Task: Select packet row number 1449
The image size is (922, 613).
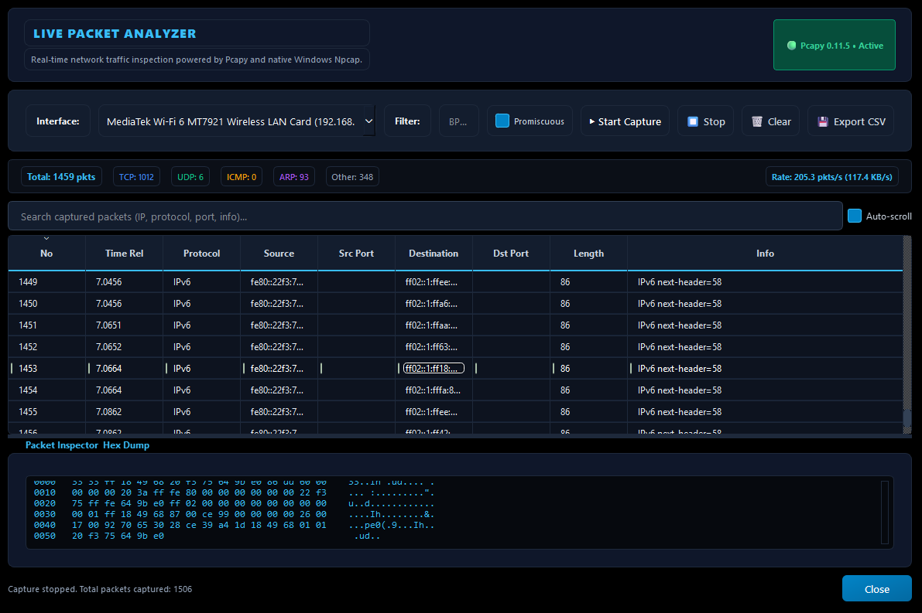Action: 455,282
